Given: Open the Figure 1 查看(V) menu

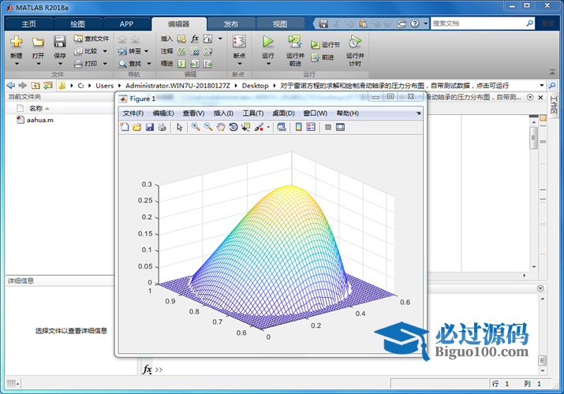Looking at the screenshot, I should click(x=193, y=113).
